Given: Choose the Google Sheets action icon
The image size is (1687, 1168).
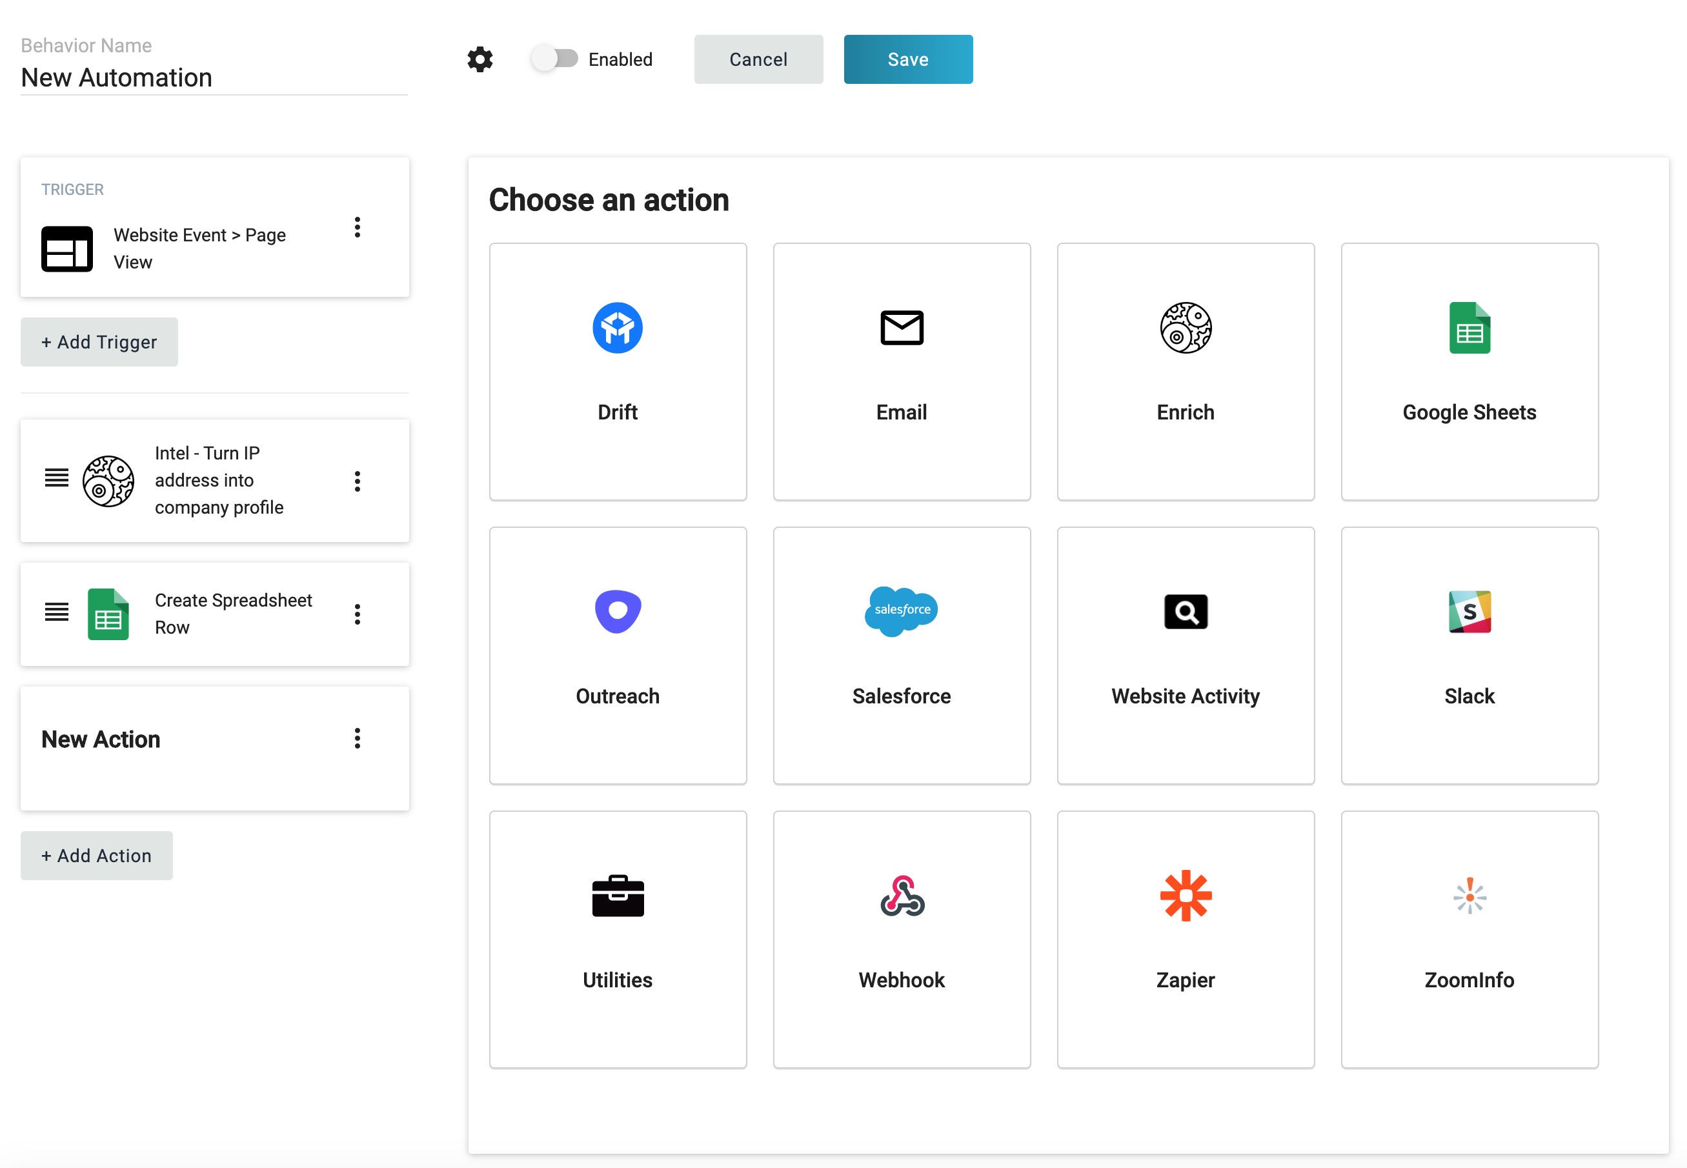Looking at the screenshot, I should [x=1470, y=328].
